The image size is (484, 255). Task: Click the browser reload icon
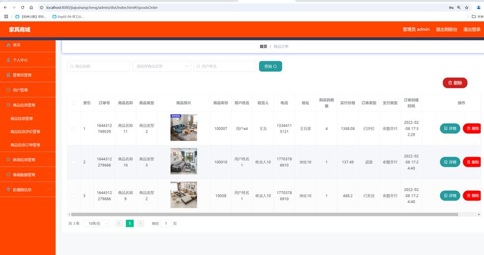(x=22, y=8)
